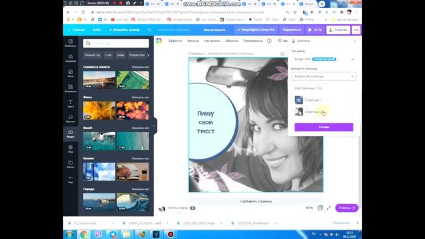Image resolution: width=425 pixels, height=239 pixels.
Task: Open the Выберите страницы dropdown
Action: pyautogui.click(x=324, y=76)
